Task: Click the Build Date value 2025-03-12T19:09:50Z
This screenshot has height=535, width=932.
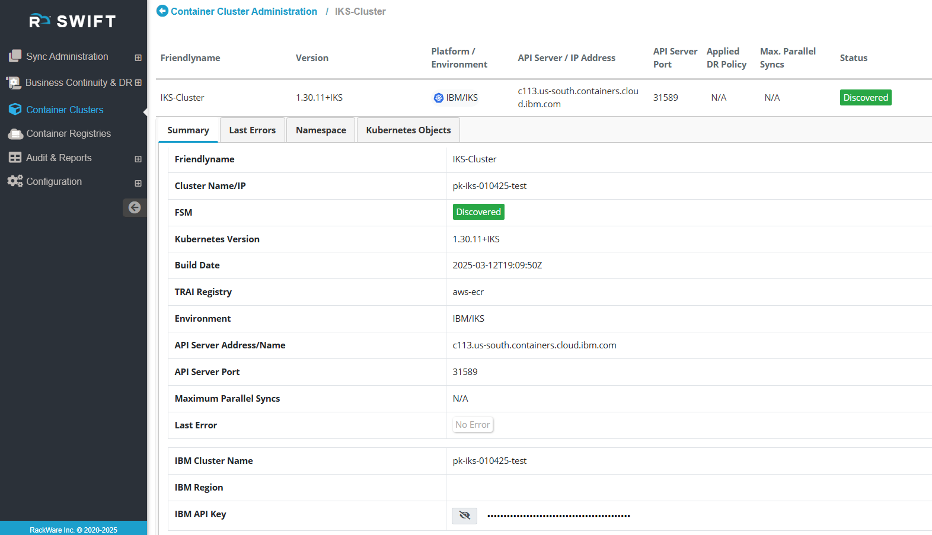Action: [497, 265]
